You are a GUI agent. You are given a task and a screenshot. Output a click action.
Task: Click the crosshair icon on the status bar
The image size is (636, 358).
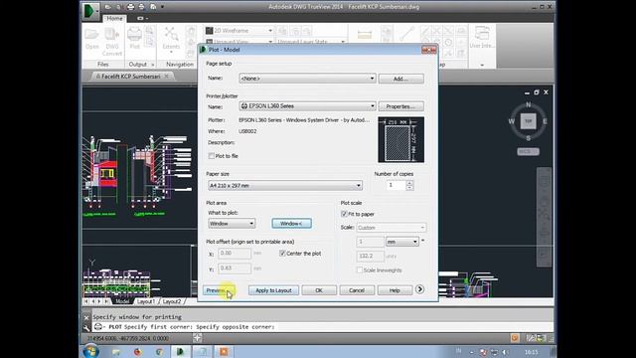(197, 338)
